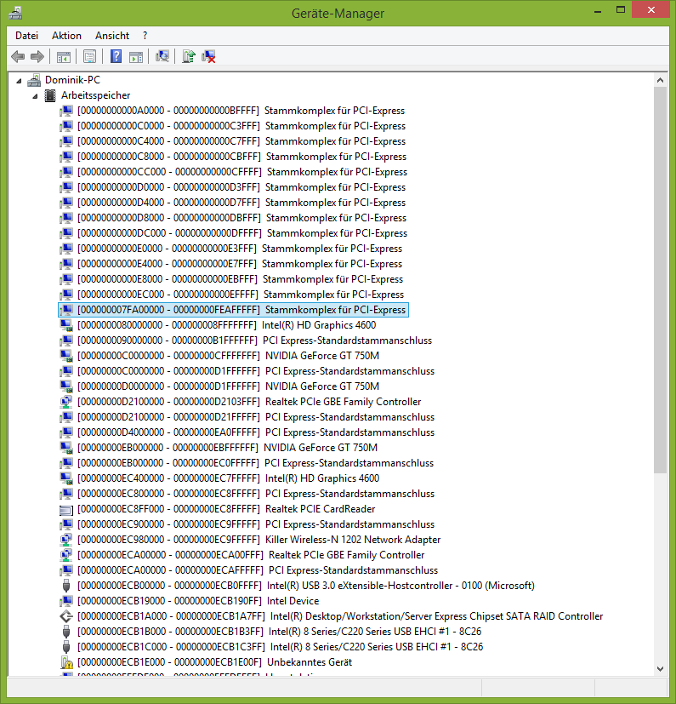Click the Killer Wireless-N 1202 network icon
Viewport: 676px width, 704px height.
tap(66, 540)
